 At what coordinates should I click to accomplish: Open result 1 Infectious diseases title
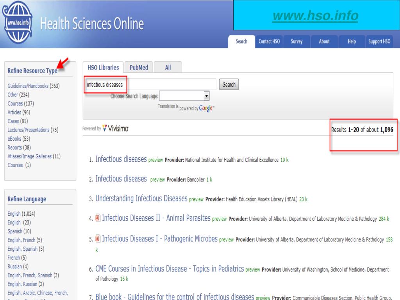[x=121, y=159]
